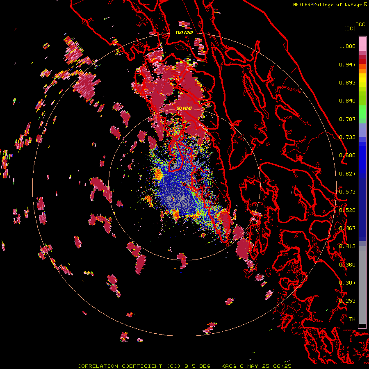Select the 1.000 scale value

pos(347,46)
